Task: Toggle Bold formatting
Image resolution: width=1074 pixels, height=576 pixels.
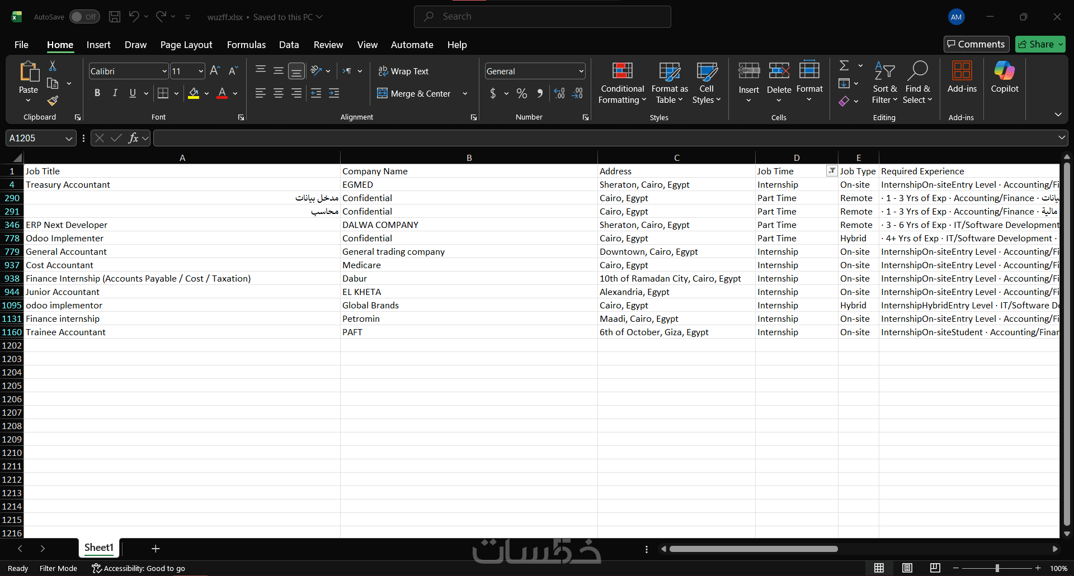Action: tap(97, 93)
